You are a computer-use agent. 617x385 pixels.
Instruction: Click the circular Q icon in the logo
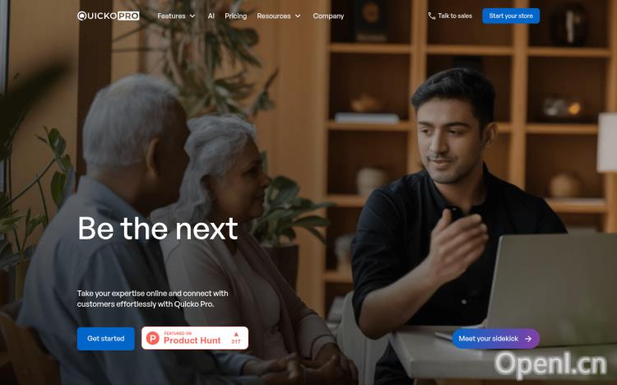[81, 16]
